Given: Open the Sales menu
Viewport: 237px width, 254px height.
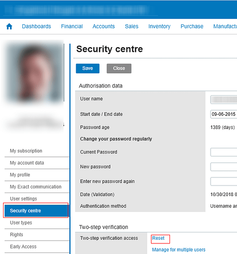Looking at the screenshot, I should [131, 26].
